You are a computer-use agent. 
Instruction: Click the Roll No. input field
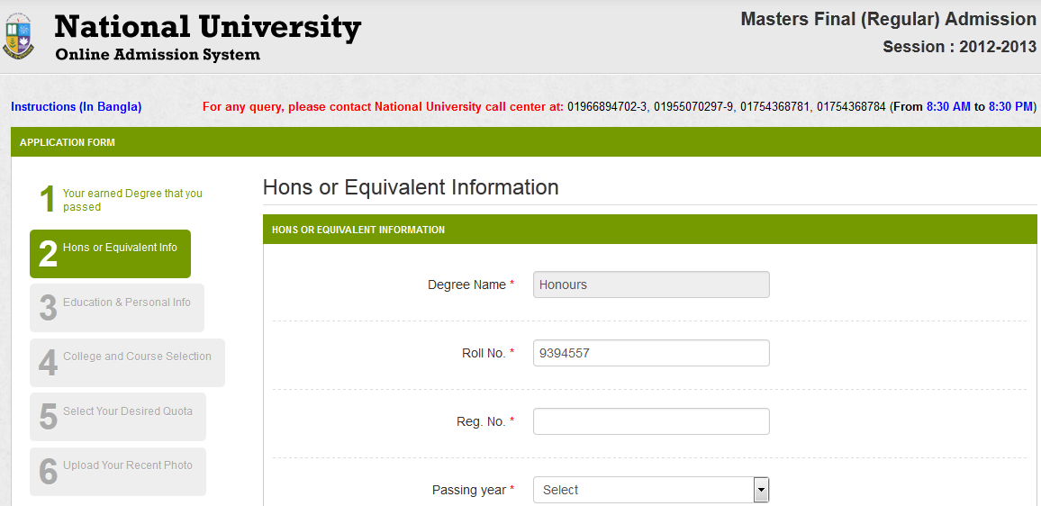tap(651, 353)
